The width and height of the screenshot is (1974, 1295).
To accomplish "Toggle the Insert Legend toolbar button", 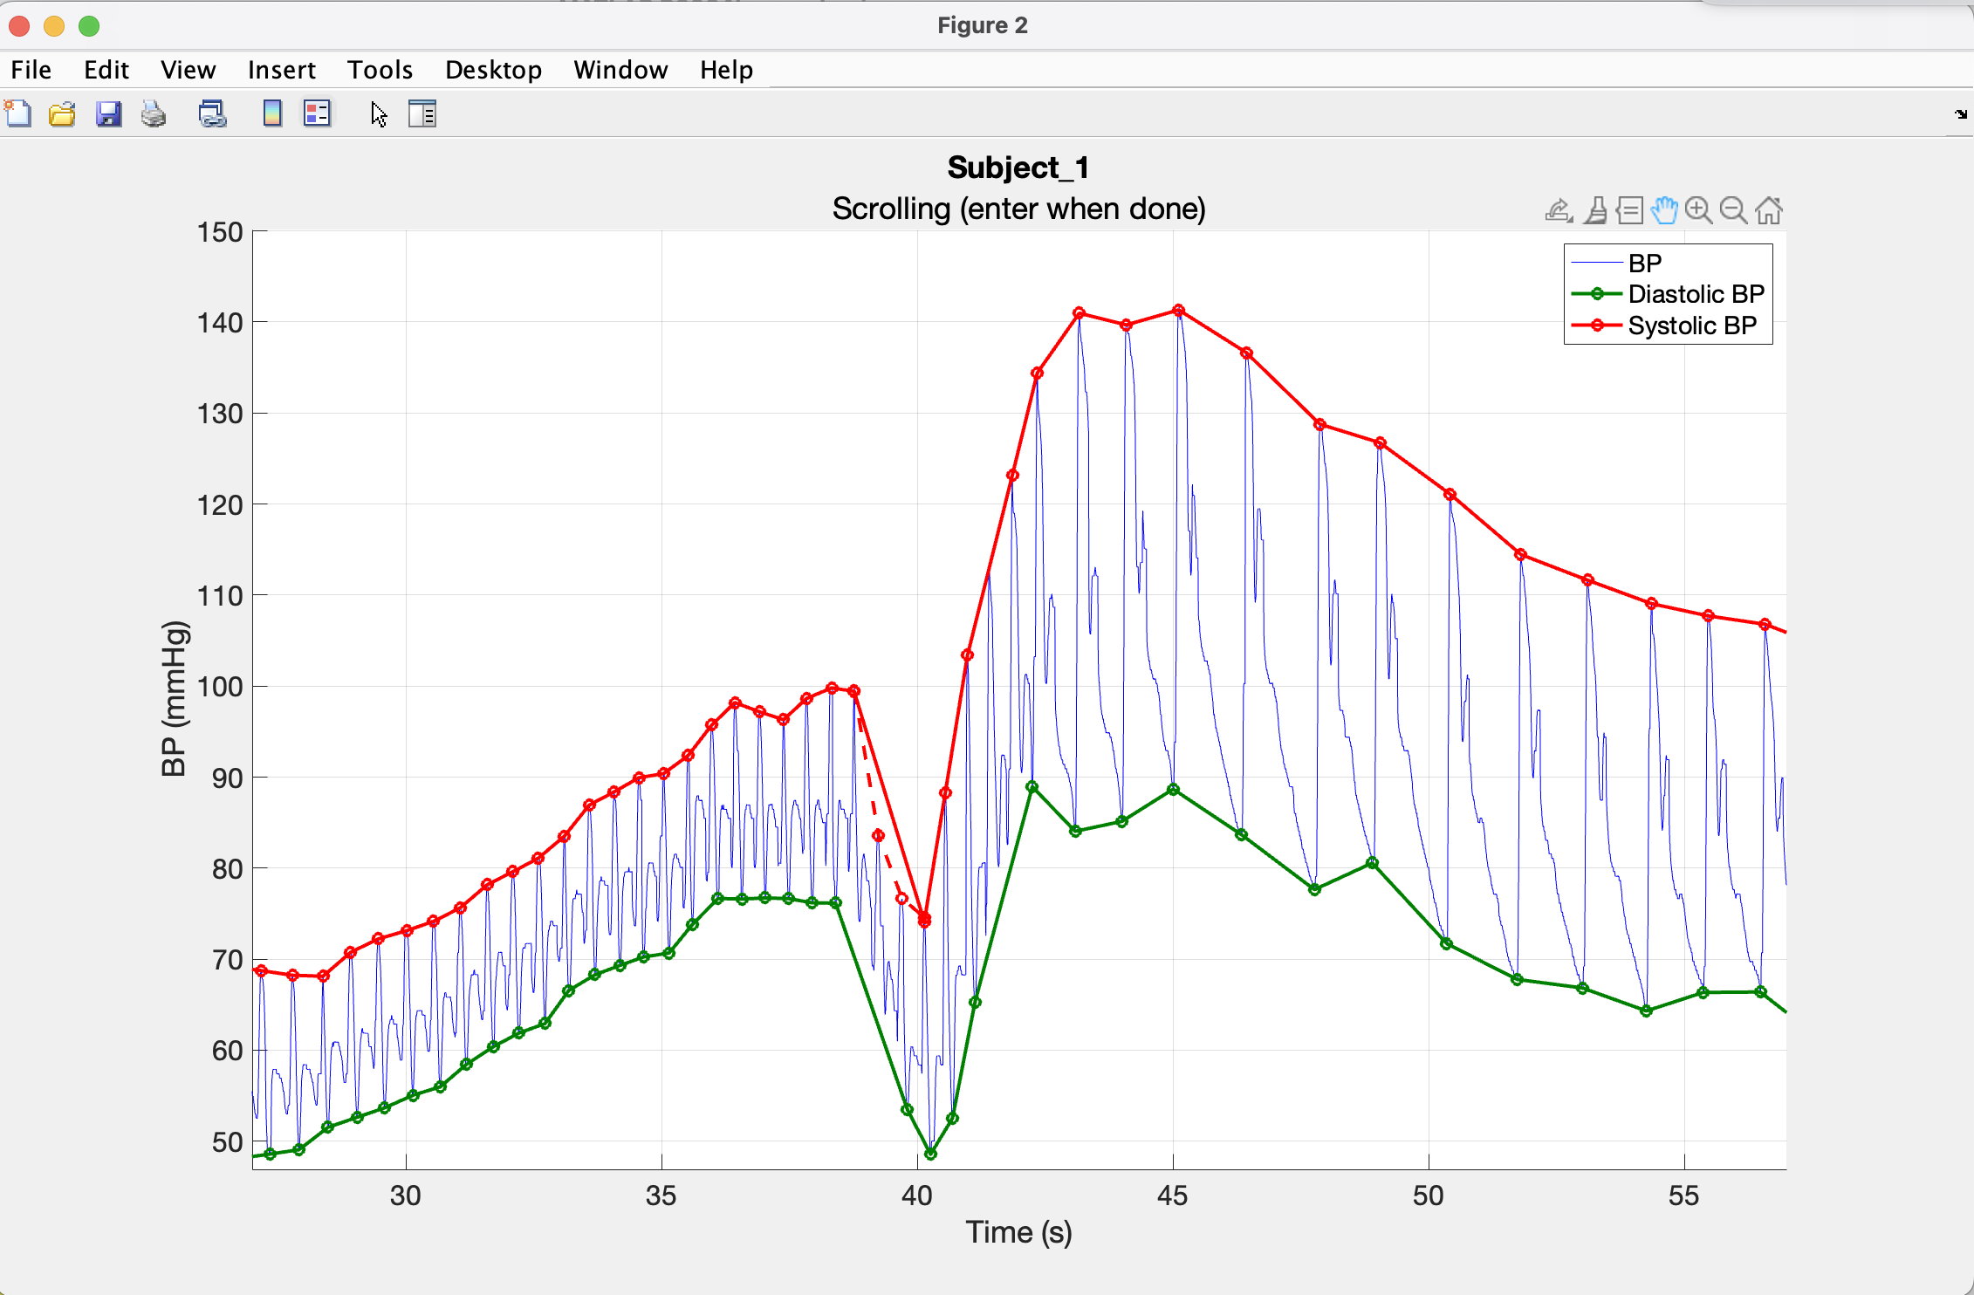I will pos(317,114).
